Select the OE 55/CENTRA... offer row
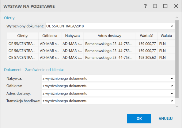The image size is (182, 128). pyautogui.click(x=91, y=44)
